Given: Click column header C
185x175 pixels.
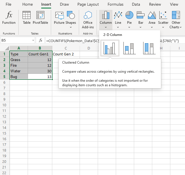Looking at the screenshot, I should (66, 48).
